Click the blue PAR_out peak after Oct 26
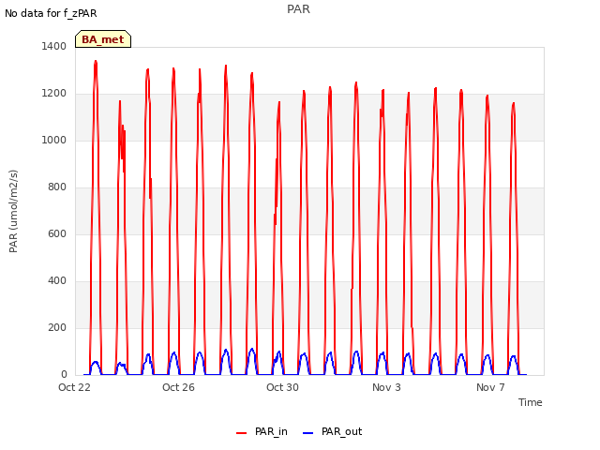This screenshot has width=600, height=450. [x=200, y=352]
